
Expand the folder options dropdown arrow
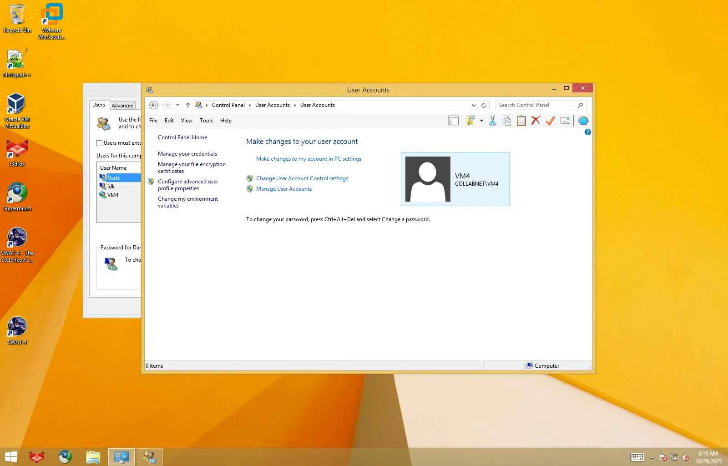tap(481, 121)
